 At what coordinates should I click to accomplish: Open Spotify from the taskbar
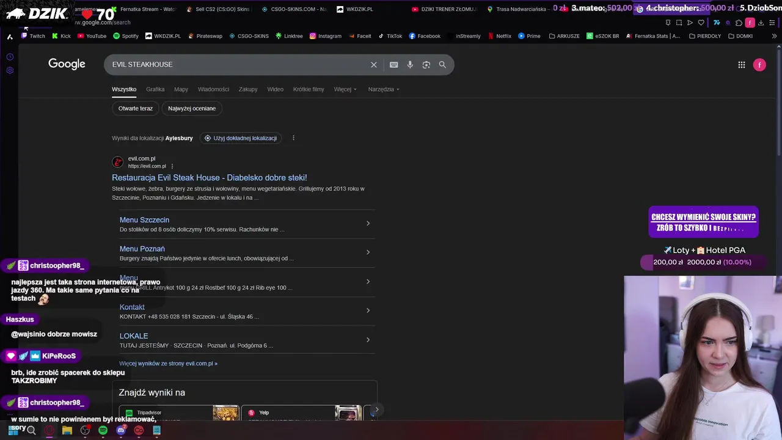103,430
